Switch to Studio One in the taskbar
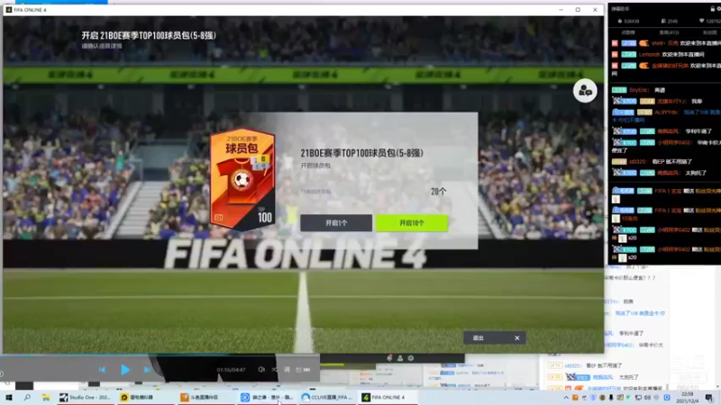This screenshot has width=721, height=405. 86,398
